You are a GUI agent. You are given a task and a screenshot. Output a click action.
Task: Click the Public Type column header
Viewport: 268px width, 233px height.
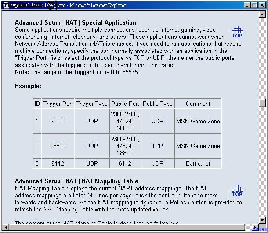pos(158,104)
